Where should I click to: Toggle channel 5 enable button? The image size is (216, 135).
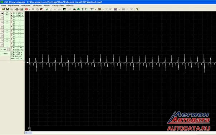(2, 31)
